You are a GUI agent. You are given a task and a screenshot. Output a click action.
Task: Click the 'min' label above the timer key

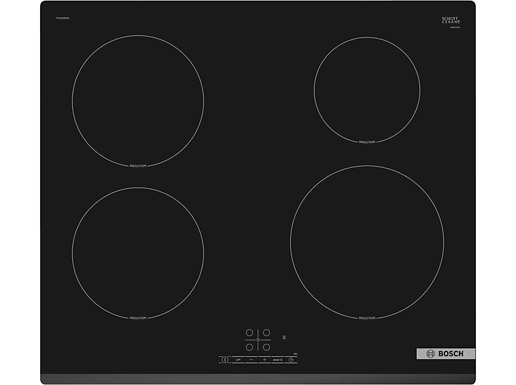point(295,354)
